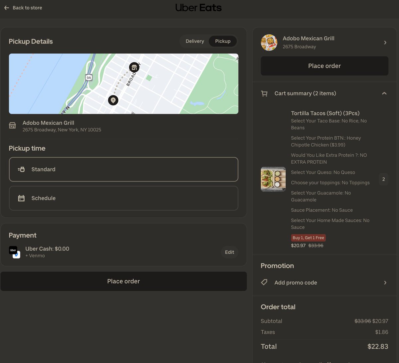The width and height of the screenshot is (399, 363).
Task: Collapse the Cart summary section
Action: coord(384,94)
